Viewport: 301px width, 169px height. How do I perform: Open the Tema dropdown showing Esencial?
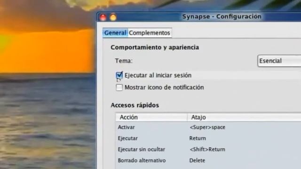279,61
